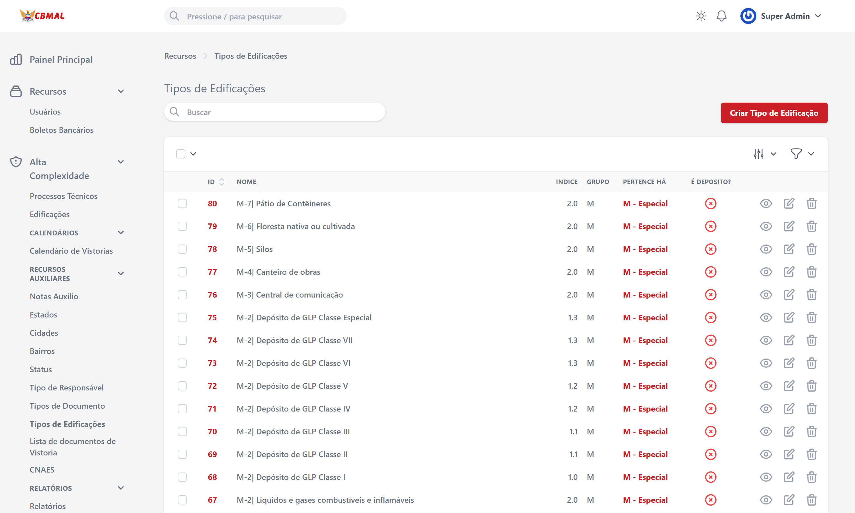Focus the Buscar search field

(x=280, y=112)
